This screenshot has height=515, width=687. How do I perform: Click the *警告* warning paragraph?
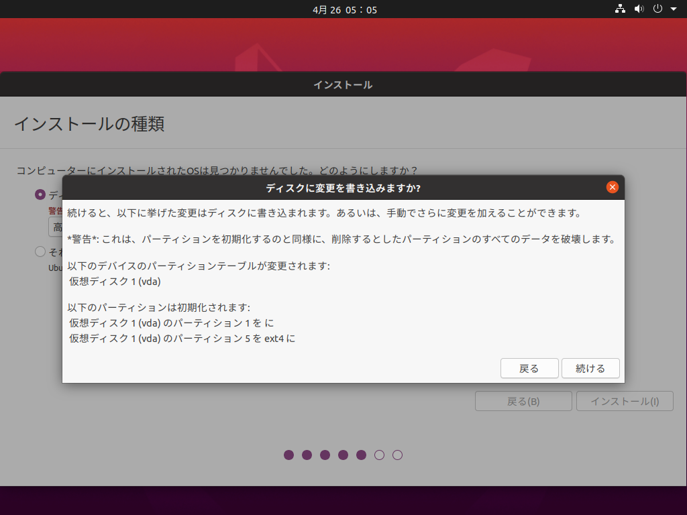tap(341, 239)
